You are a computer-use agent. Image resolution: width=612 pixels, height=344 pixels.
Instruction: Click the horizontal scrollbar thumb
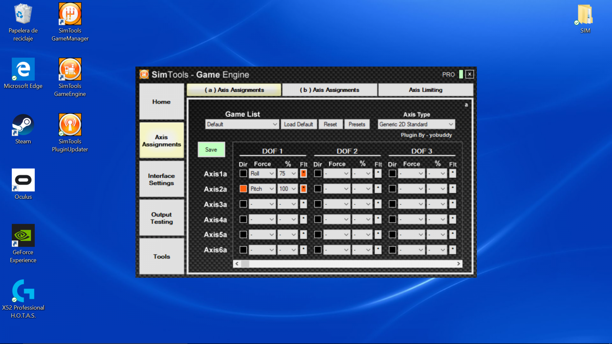coord(245,264)
